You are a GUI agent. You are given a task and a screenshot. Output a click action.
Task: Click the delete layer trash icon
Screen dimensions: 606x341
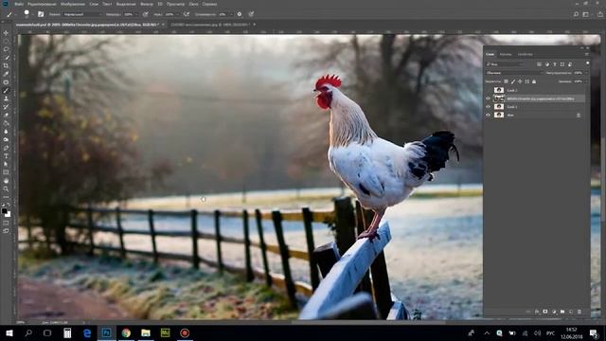[x=579, y=312]
